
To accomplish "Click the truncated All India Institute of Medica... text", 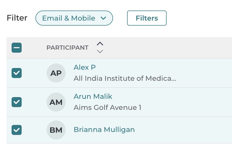I will pyautogui.click(x=125, y=78).
